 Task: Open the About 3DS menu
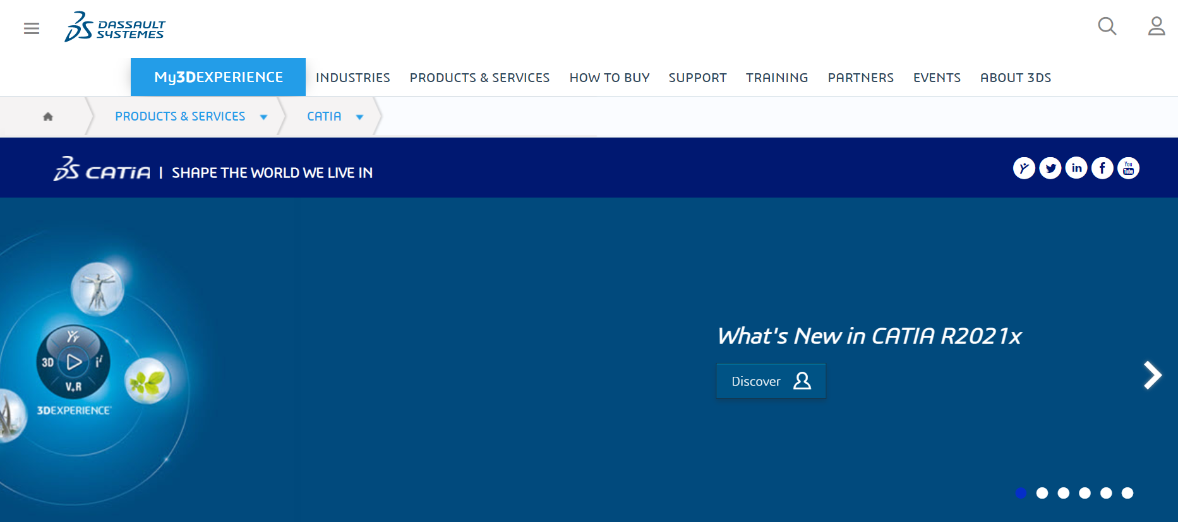[x=1016, y=78]
